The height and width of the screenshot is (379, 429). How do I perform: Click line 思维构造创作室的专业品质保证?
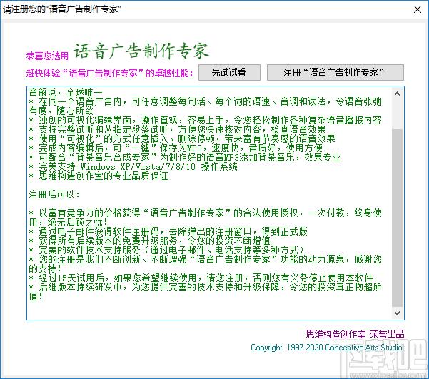99,176
